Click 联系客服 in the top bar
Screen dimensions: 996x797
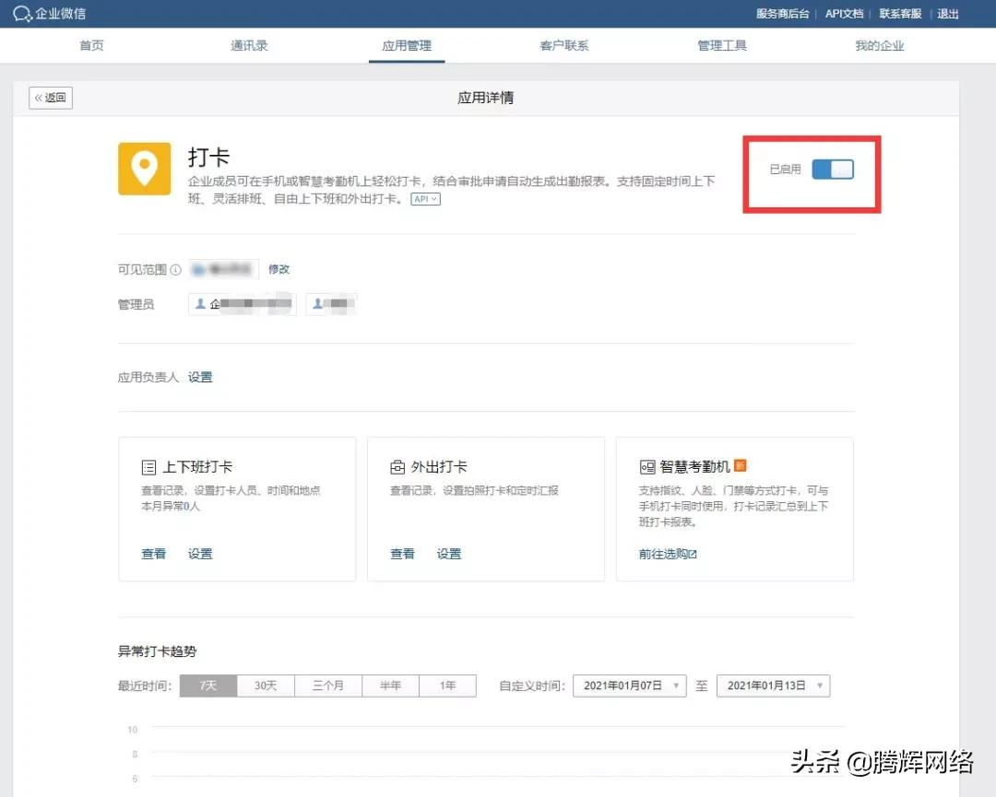[901, 13]
